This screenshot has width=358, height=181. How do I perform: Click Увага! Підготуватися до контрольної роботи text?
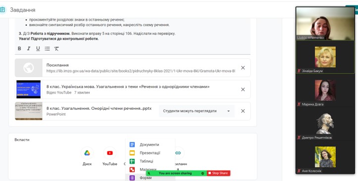tap(59, 39)
